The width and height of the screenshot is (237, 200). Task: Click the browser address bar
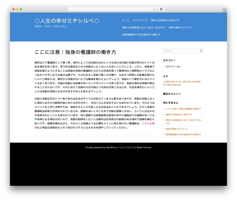click(112, 9)
